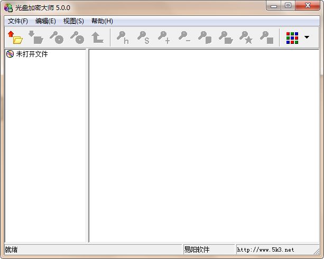Image resolution: width=324 pixels, height=259 pixels.
Task: Click the key with 'h' icon
Action: coord(123,38)
